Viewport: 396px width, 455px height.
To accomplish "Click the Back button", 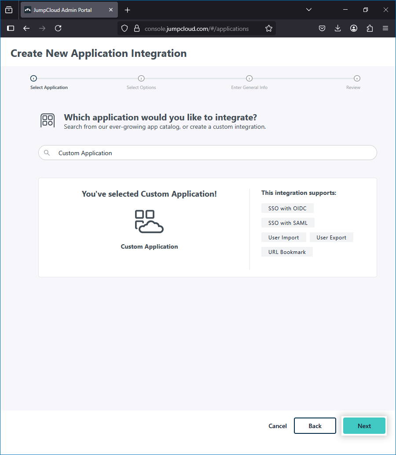I will (x=315, y=426).
